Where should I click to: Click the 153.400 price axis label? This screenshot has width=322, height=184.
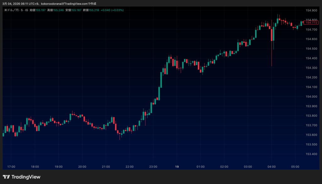pyautogui.click(x=311, y=154)
